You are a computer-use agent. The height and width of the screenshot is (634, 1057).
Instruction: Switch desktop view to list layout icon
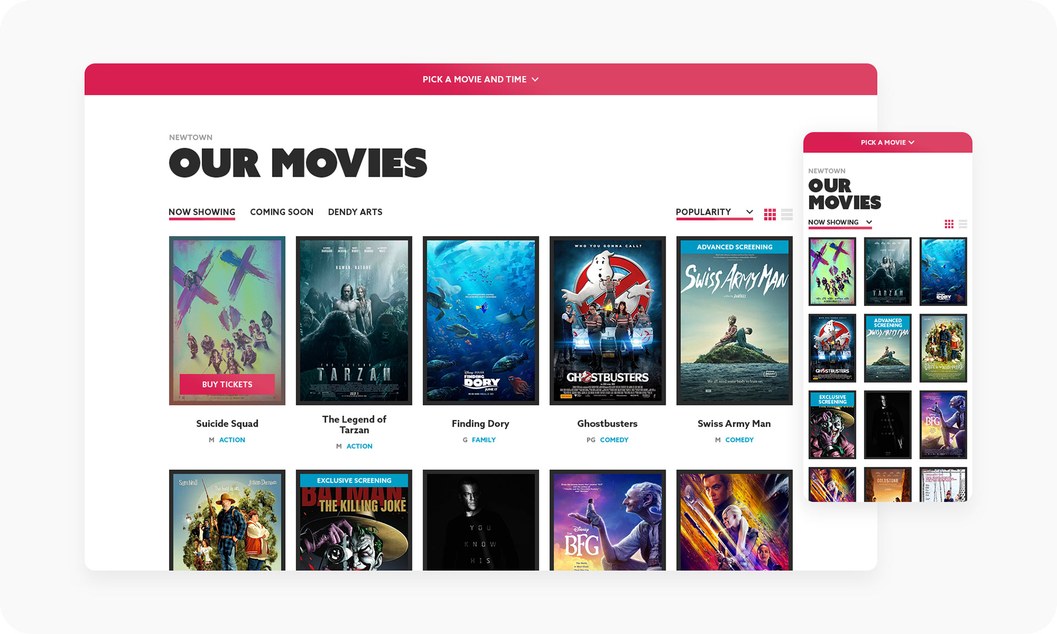click(787, 215)
